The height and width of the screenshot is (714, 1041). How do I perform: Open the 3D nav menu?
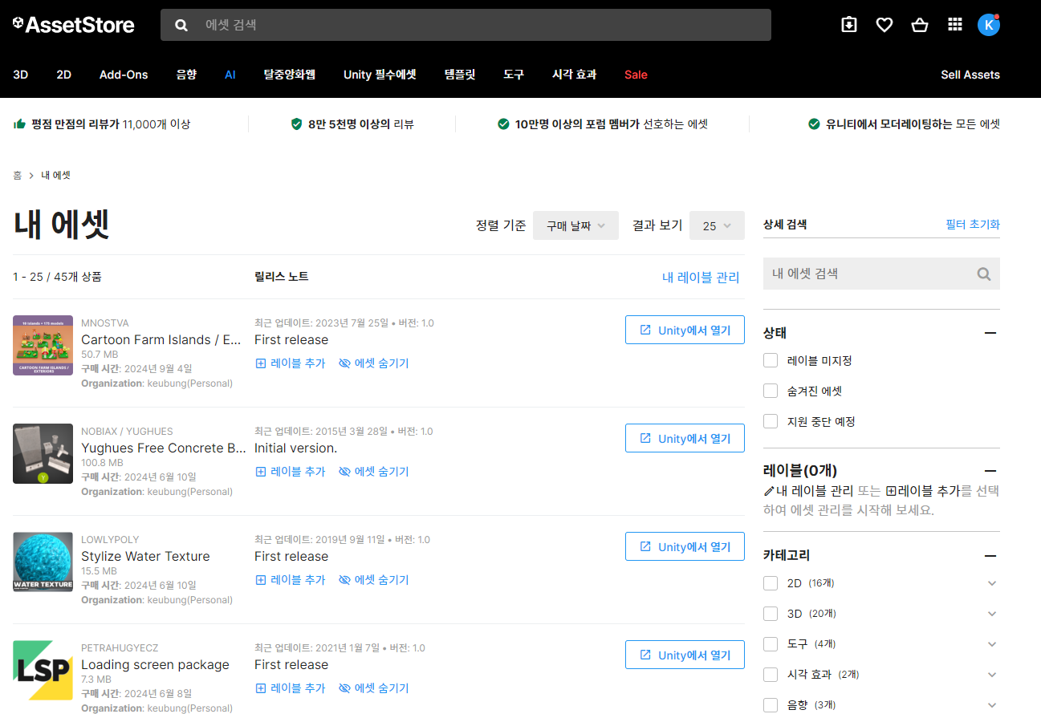click(21, 75)
